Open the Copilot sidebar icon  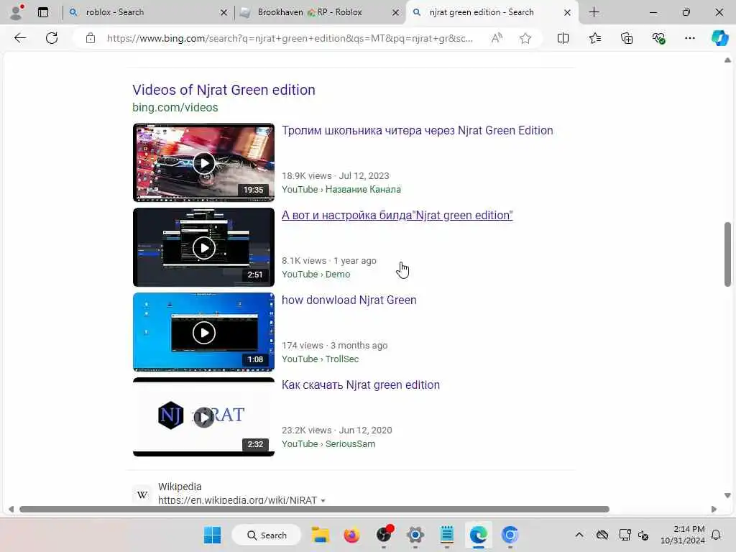coord(719,38)
